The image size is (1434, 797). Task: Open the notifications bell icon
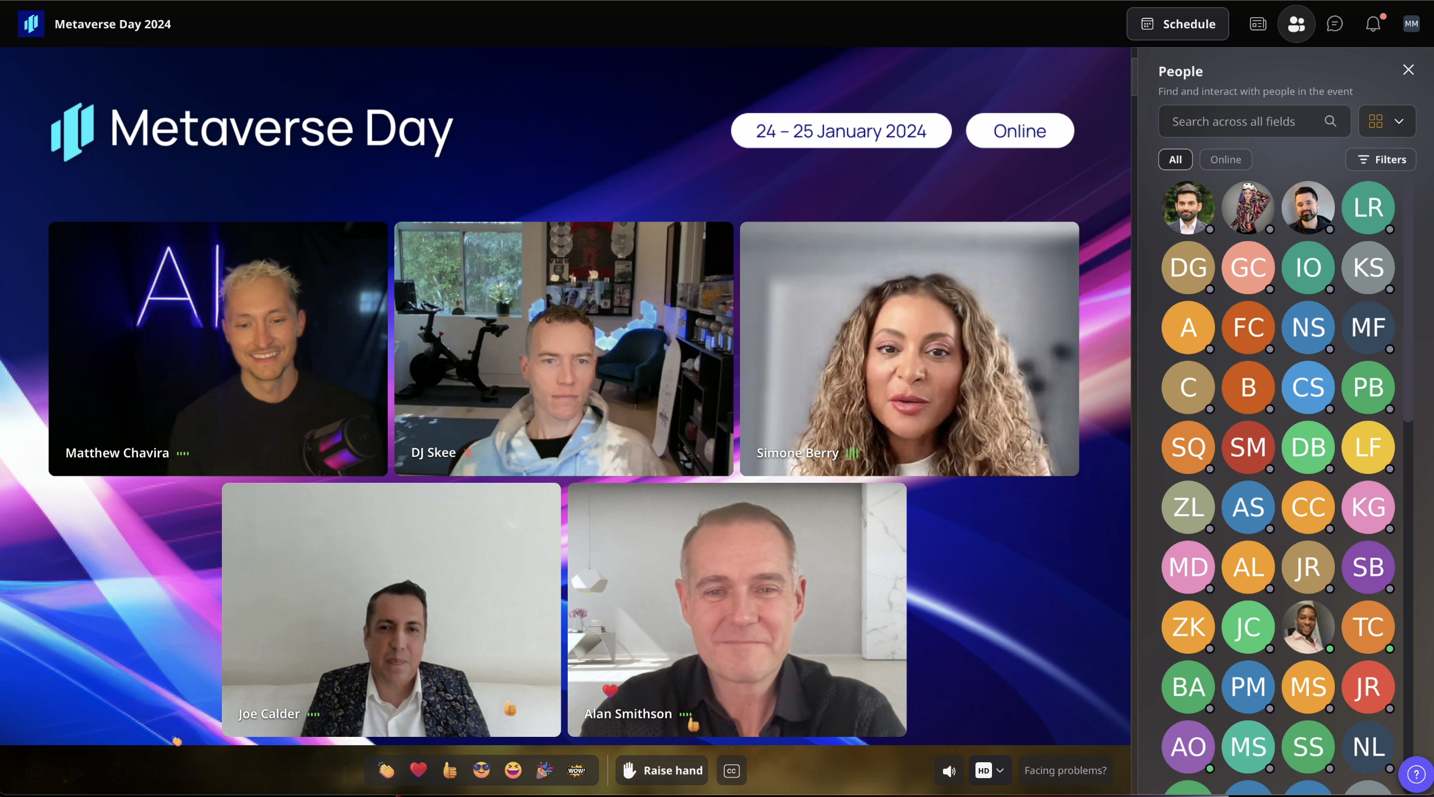[1373, 24]
